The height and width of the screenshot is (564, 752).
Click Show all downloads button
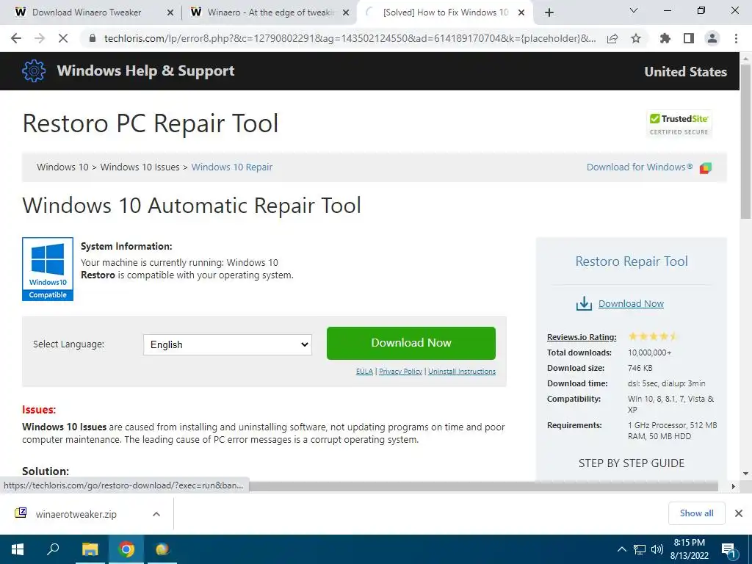[696, 513]
